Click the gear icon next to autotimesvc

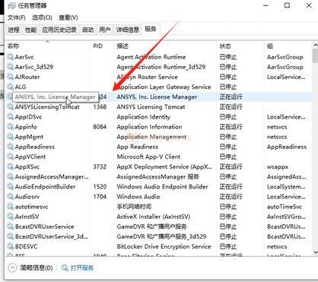[11, 207]
